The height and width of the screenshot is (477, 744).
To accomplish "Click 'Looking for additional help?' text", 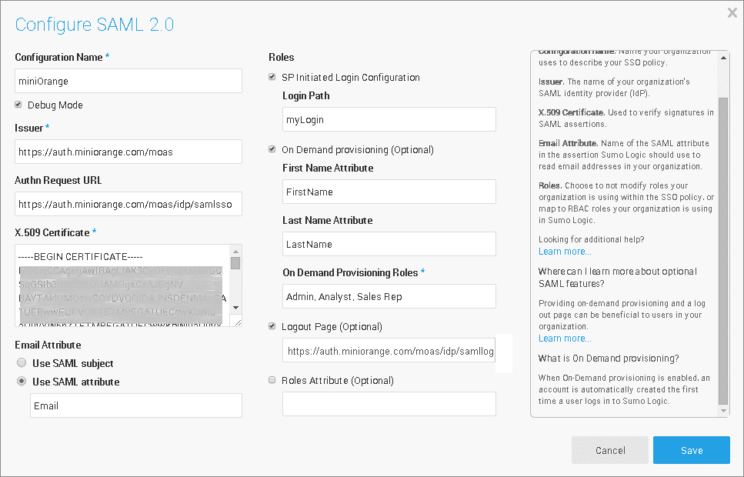I will point(591,239).
